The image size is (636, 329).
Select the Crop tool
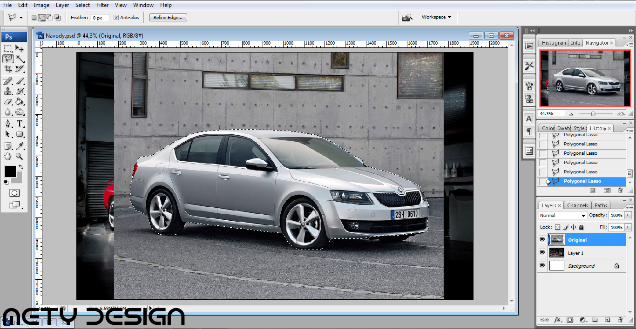tap(8, 69)
